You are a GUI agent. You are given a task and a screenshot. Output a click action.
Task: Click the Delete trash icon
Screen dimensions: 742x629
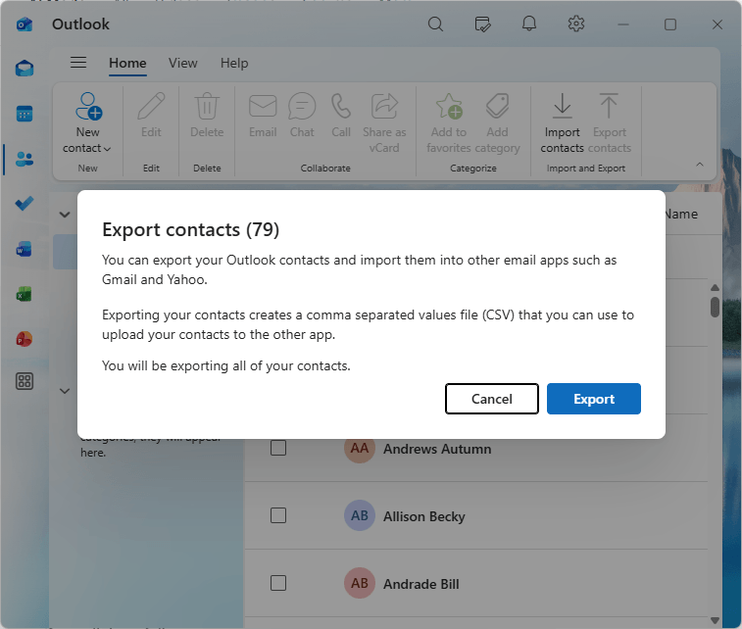click(207, 106)
